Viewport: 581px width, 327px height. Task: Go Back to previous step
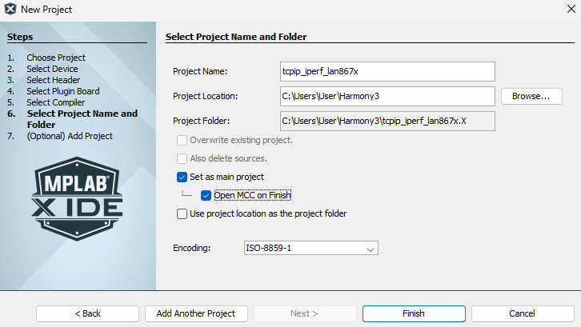click(x=87, y=313)
